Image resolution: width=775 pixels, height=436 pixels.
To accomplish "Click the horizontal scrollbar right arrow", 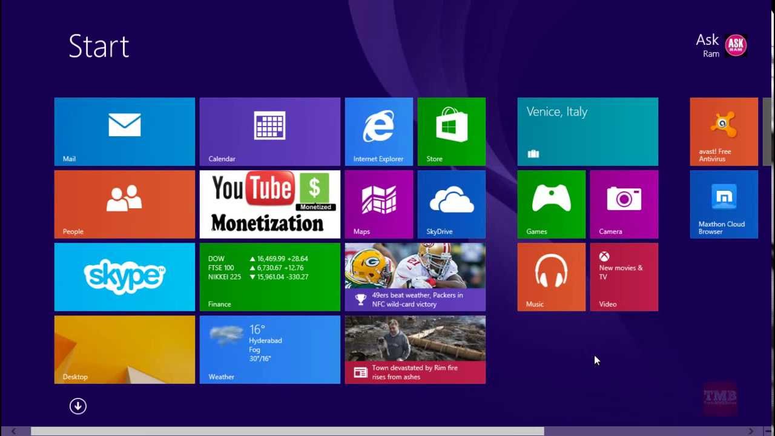I will coord(751,431).
